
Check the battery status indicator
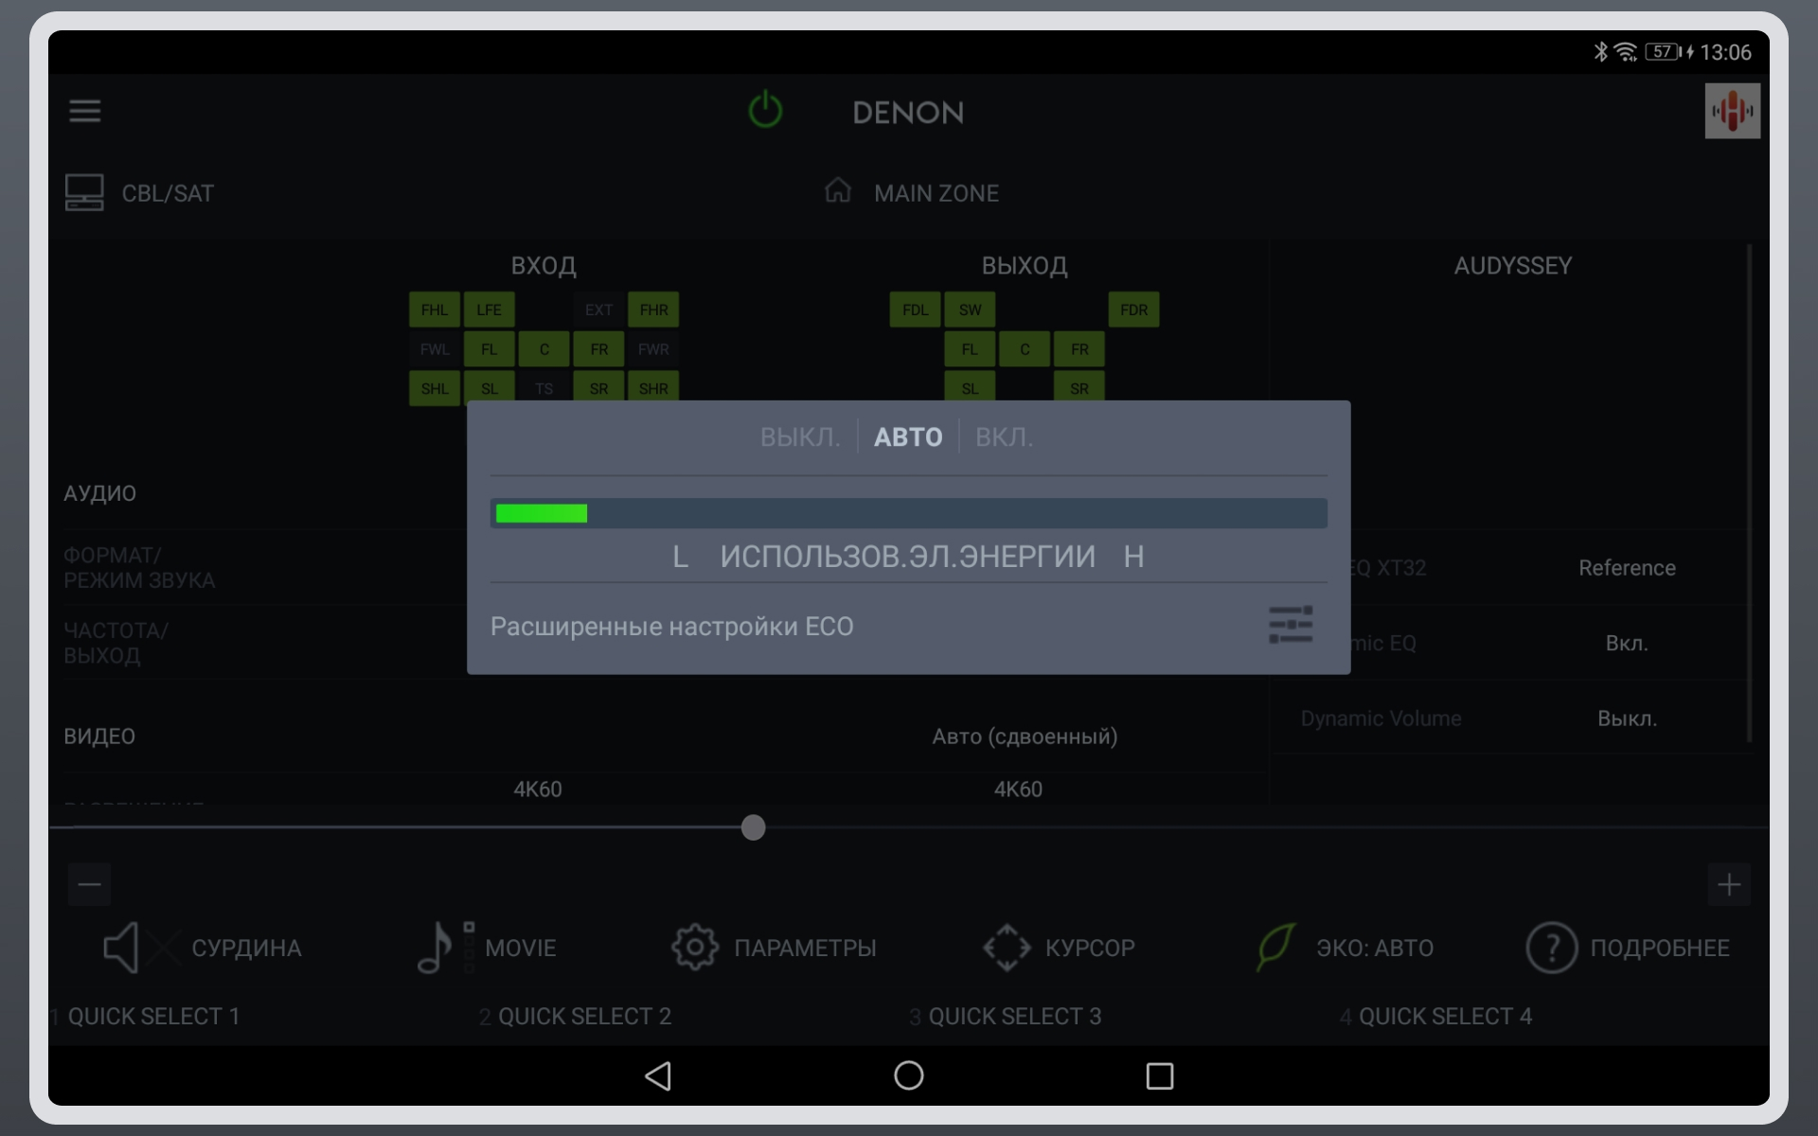(1663, 52)
